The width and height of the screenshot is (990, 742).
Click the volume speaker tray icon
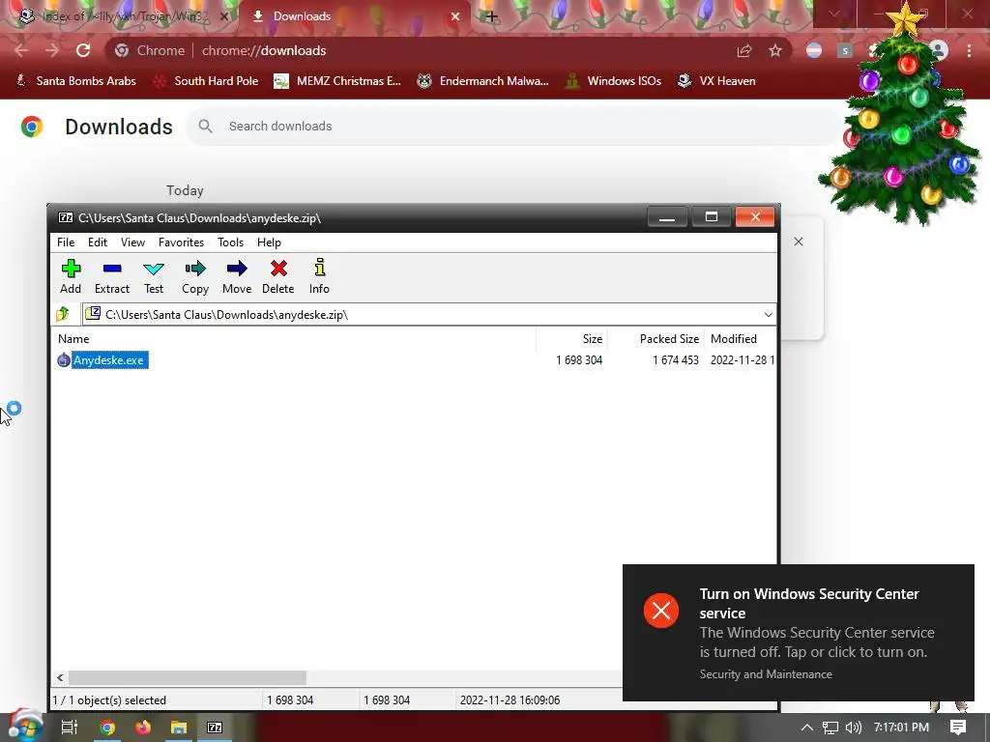point(853,728)
